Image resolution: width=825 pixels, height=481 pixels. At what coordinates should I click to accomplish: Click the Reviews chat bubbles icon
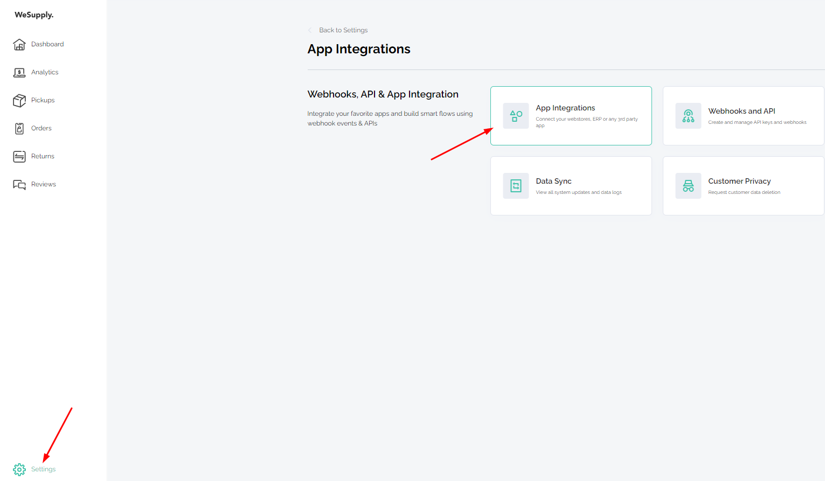[x=19, y=185]
